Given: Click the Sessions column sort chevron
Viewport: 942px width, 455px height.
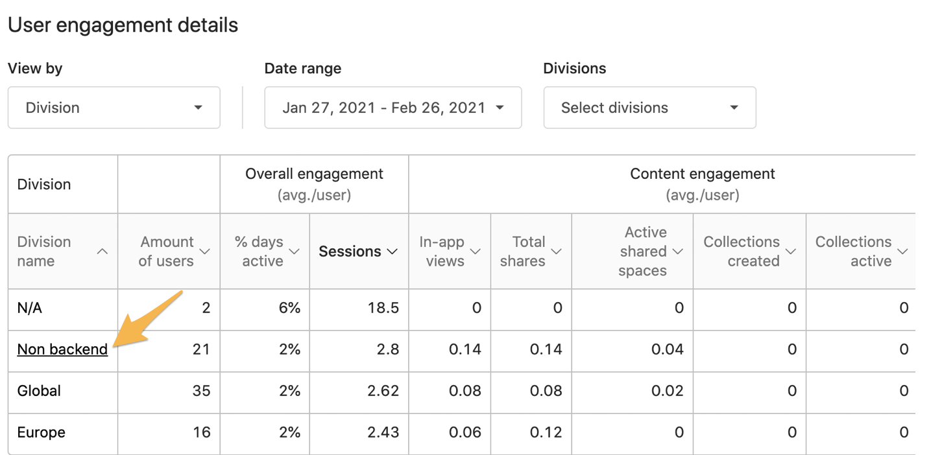Looking at the screenshot, I should [x=392, y=251].
